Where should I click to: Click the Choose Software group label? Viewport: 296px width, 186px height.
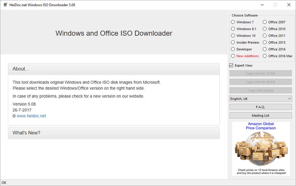coord(245,15)
